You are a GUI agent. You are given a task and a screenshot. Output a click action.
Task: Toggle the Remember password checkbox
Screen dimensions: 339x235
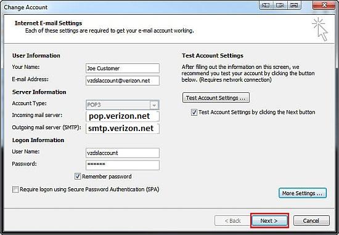[78, 177]
